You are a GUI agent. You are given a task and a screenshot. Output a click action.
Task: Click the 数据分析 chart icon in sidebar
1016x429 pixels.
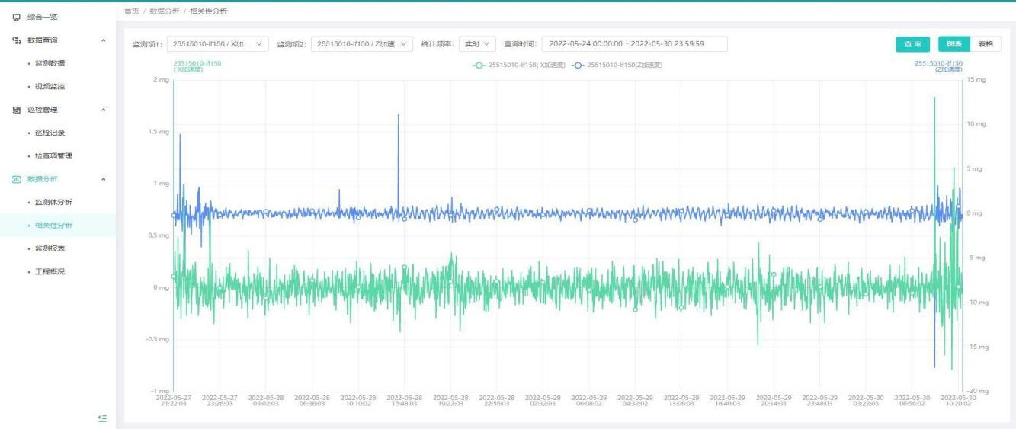click(x=16, y=179)
